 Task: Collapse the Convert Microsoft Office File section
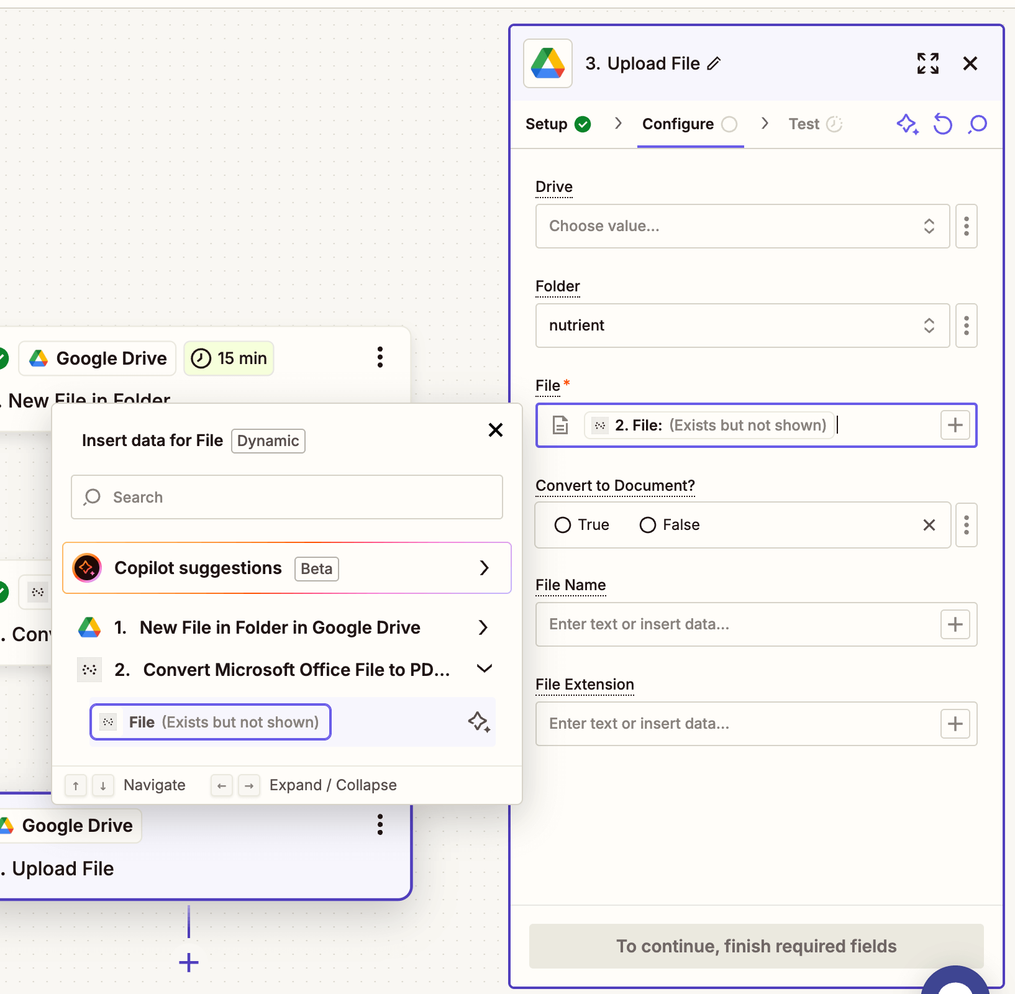click(484, 669)
